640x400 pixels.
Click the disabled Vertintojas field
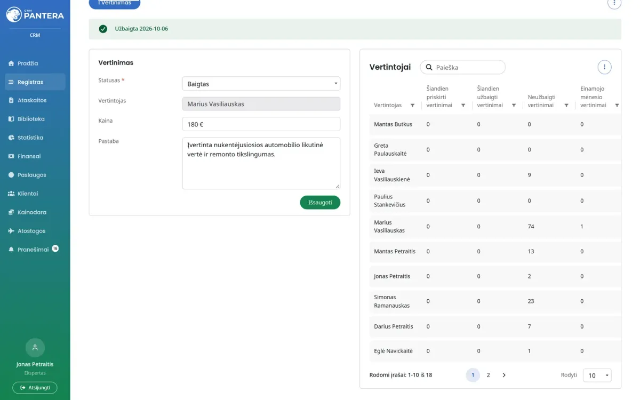(x=261, y=104)
